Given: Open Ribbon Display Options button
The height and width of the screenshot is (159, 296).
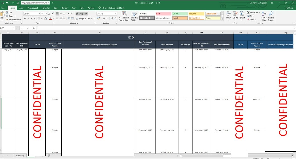Looking at the screenshot, I should tap(272, 3).
